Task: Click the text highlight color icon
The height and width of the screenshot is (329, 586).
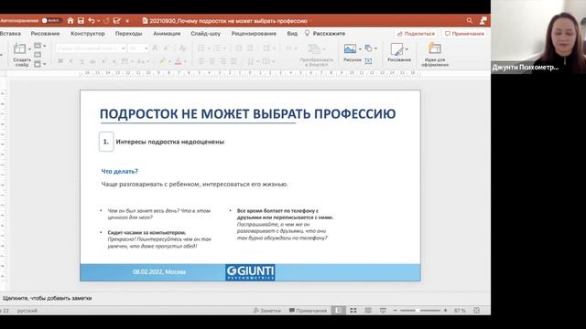Action: pos(163,61)
